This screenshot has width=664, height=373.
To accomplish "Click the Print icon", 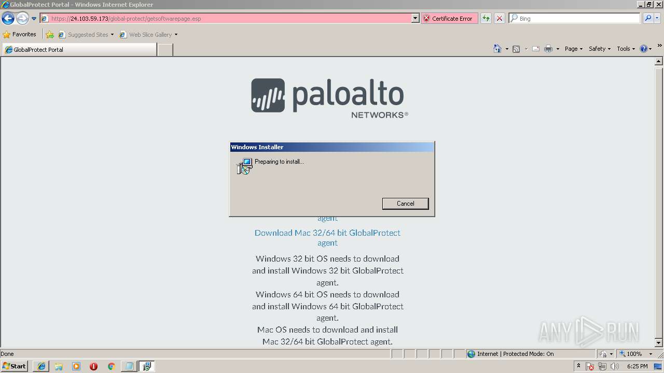I will [x=548, y=49].
